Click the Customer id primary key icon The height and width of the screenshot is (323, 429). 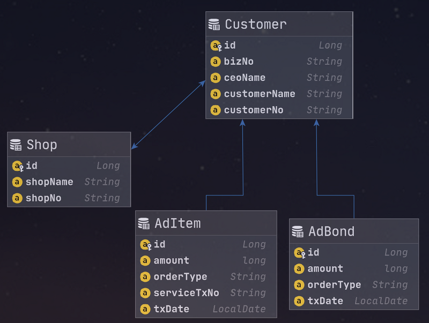tap(216, 46)
